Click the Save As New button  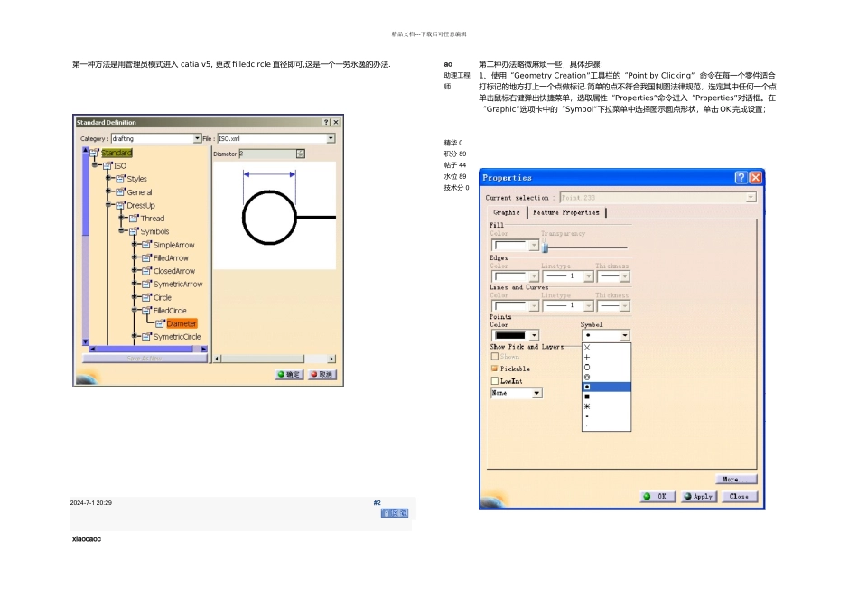click(145, 359)
